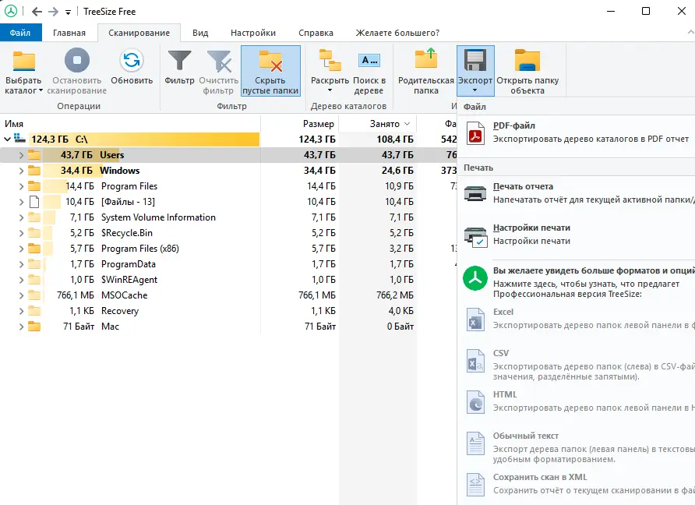Expand the Mac folder
This screenshot has height=505, width=695.
coord(21,327)
